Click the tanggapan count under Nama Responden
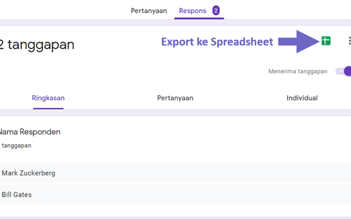 coord(16,146)
